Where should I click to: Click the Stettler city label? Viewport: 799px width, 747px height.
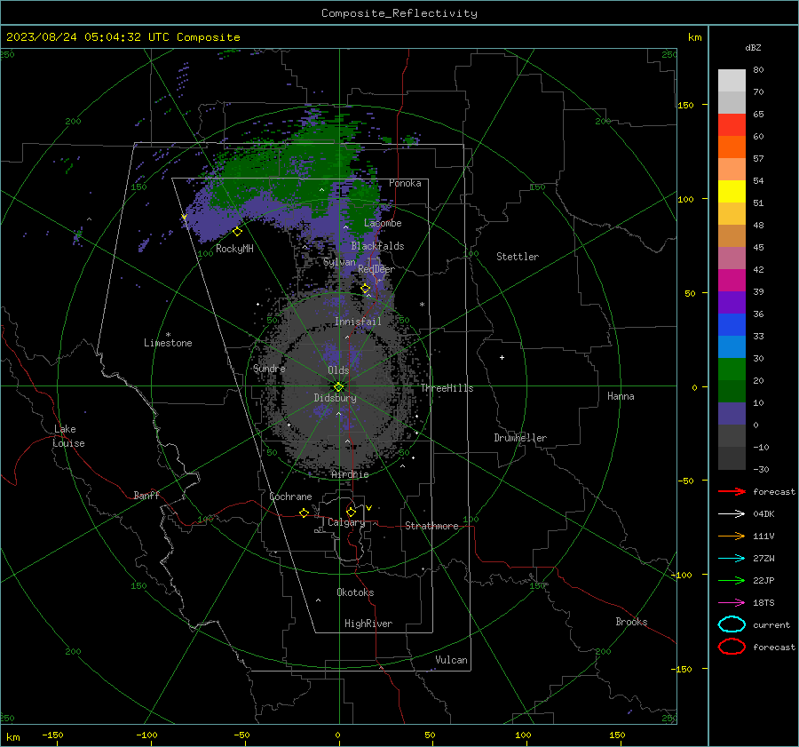[x=518, y=257]
